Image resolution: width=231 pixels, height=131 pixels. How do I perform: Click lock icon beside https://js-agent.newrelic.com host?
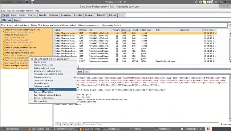[4, 53]
